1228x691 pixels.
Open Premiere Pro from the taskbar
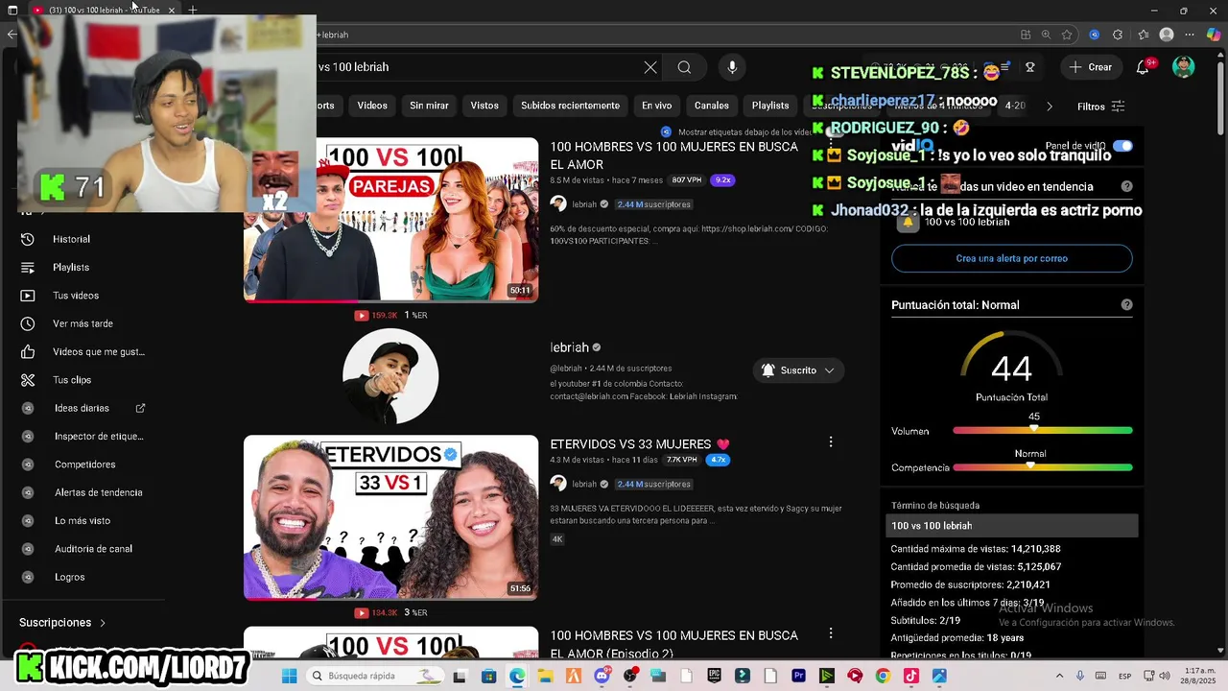(x=798, y=676)
